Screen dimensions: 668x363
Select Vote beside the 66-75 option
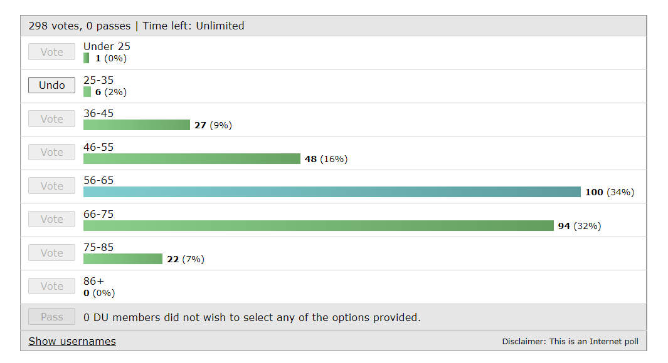coord(51,219)
